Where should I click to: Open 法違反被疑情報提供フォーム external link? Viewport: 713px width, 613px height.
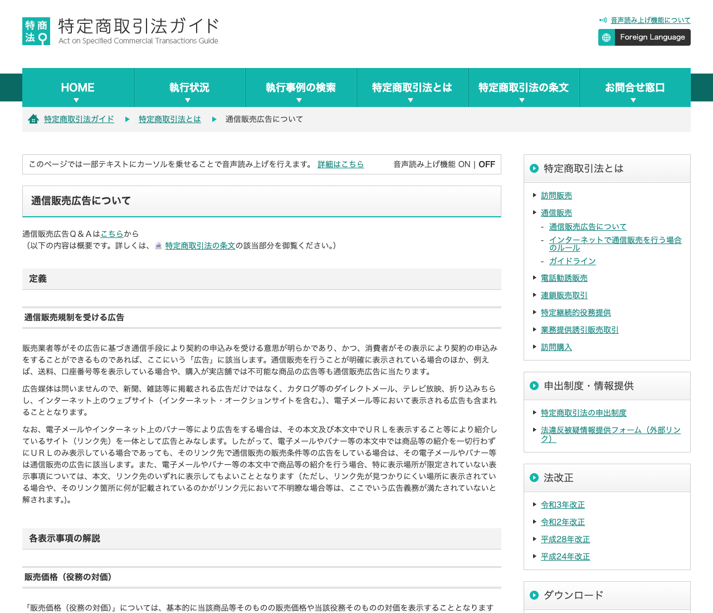[611, 434]
